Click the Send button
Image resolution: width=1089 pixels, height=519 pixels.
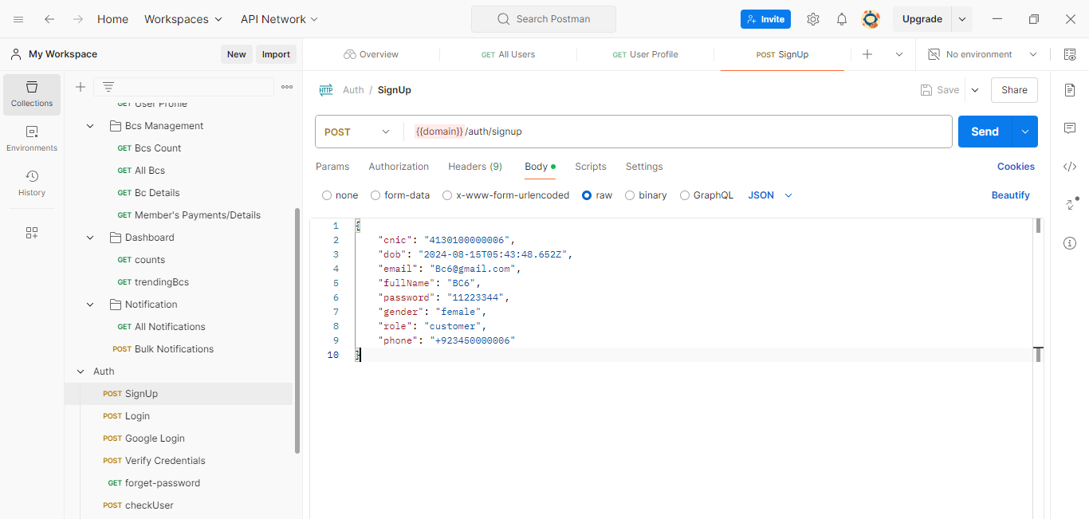pyautogui.click(x=985, y=132)
